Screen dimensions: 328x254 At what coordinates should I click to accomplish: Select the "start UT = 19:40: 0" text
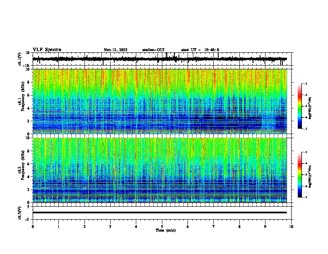click(x=200, y=50)
